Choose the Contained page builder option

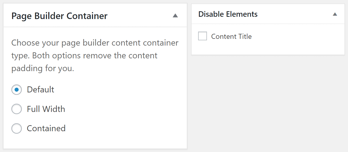point(17,128)
